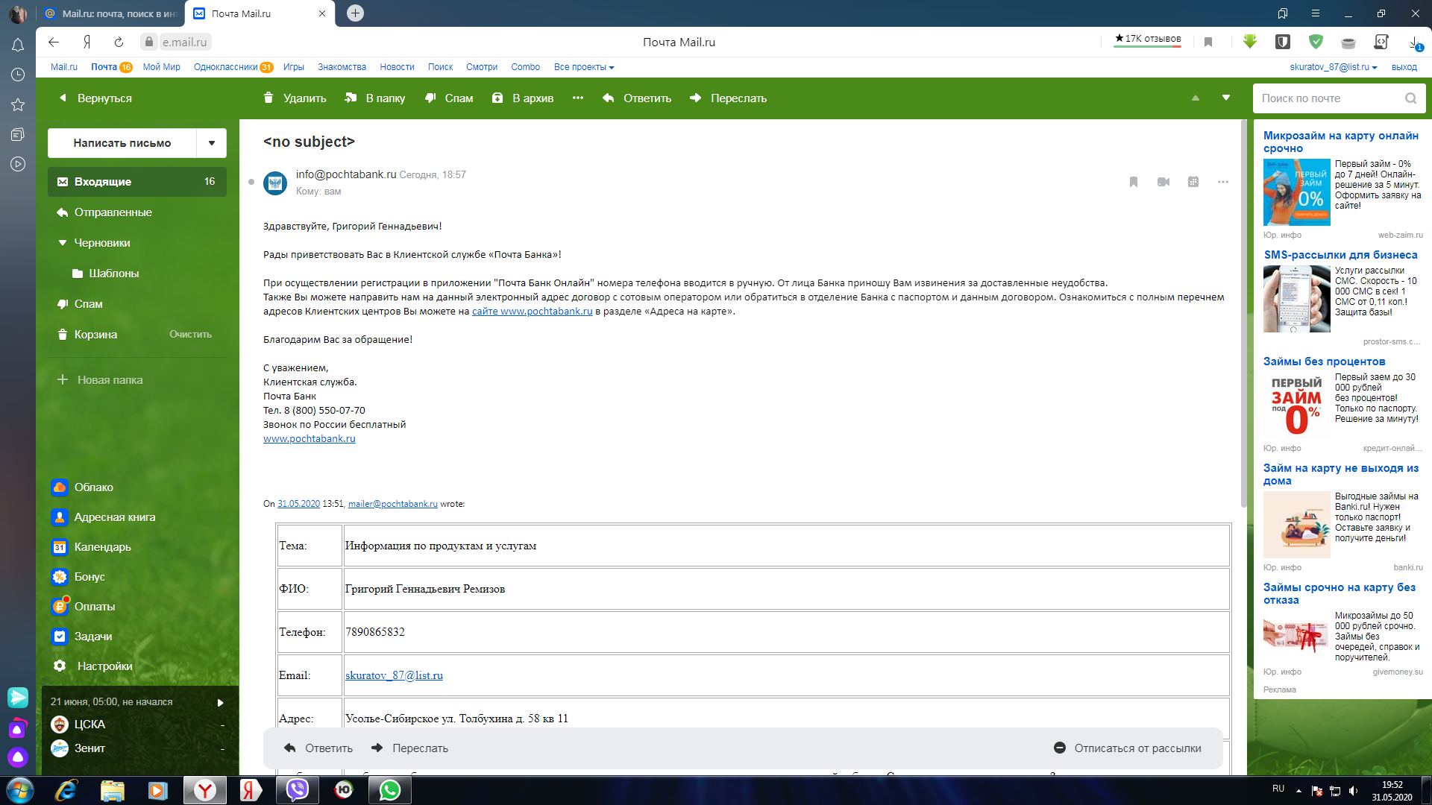The height and width of the screenshot is (805, 1432).
Task: Click the skuratov_87@list.ru email link
Action: coord(392,675)
